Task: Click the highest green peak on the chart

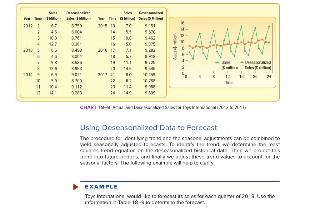Action: tap(241, 26)
